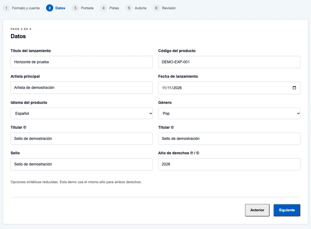
Task: Expand the Idioma del producto dropdown
Action: 82,114
